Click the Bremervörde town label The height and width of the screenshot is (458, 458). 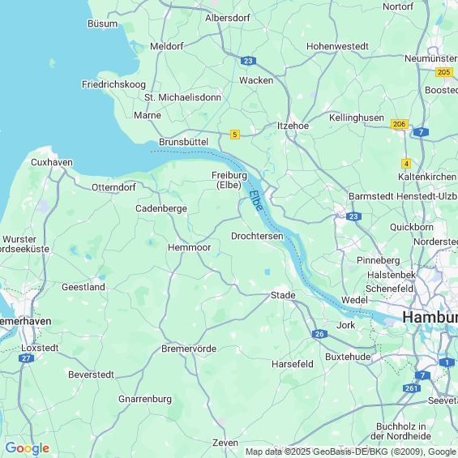[189, 349]
